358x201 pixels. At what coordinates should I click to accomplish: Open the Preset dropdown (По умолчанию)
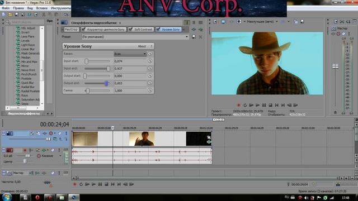[x=135, y=37]
